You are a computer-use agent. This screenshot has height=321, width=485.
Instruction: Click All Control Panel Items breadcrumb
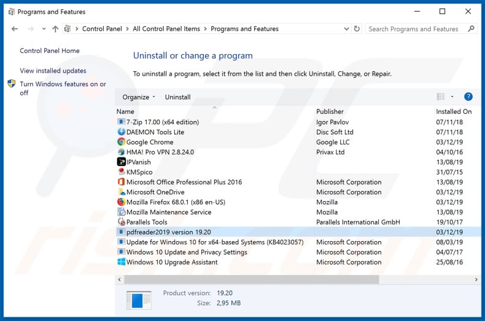[x=166, y=29]
